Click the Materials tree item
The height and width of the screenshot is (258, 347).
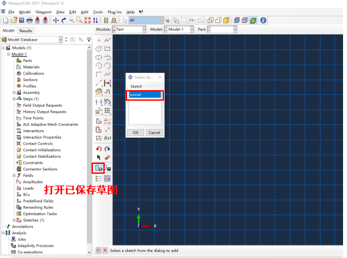tap(31, 67)
